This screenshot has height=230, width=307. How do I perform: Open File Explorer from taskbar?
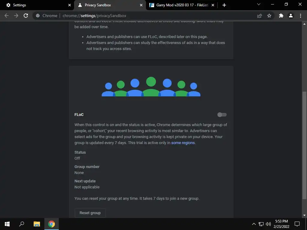click(37, 224)
